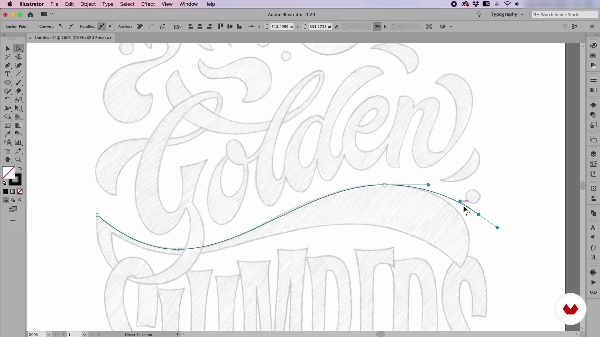Viewport: 600px width, 337px height.
Task: Select the Blend tool
Action: point(18,134)
